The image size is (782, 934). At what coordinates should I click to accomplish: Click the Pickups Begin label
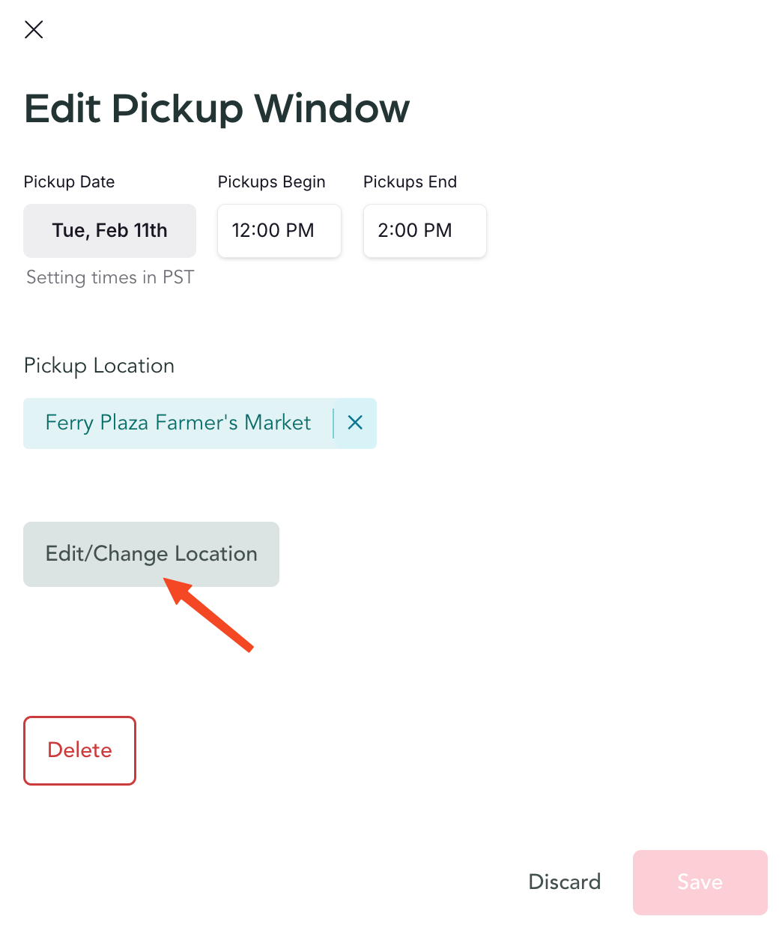pos(271,182)
